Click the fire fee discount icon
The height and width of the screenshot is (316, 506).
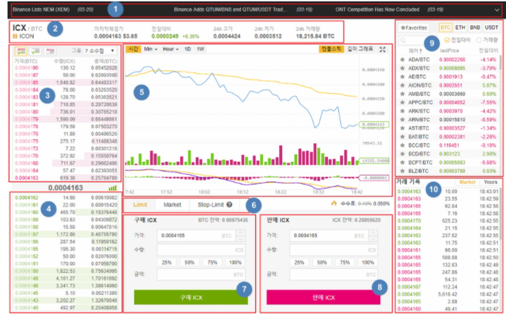pos(333,203)
